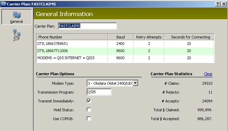Toggle the Transmit Immediately checkbox
This screenshot has height=131, width=228.
click(x=89, y=101)
